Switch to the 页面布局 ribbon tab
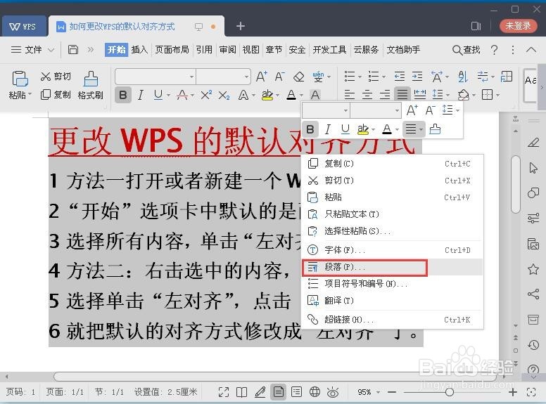This screenshot has width=546, height=404. coord(172,50)
